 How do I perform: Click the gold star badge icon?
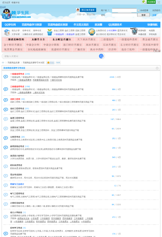point(91,32)
